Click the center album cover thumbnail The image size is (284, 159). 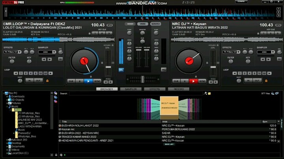pyautogui.click(x=169, y=106)
